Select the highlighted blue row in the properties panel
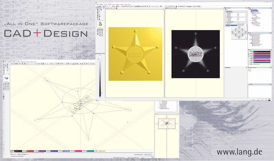The width and height of the screenshot is (274, 161). point(231,25)
